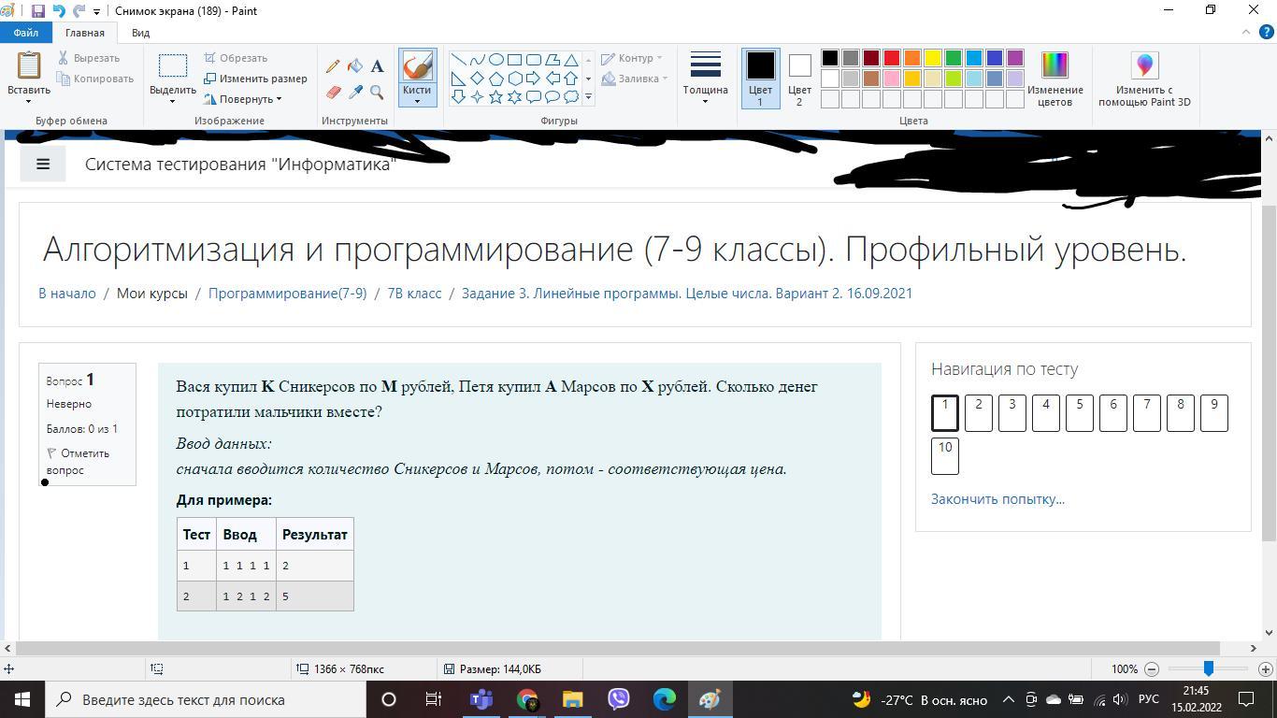Open Google Chrome from taskbar
This screenshot has height=718, width=1277.
527,699
